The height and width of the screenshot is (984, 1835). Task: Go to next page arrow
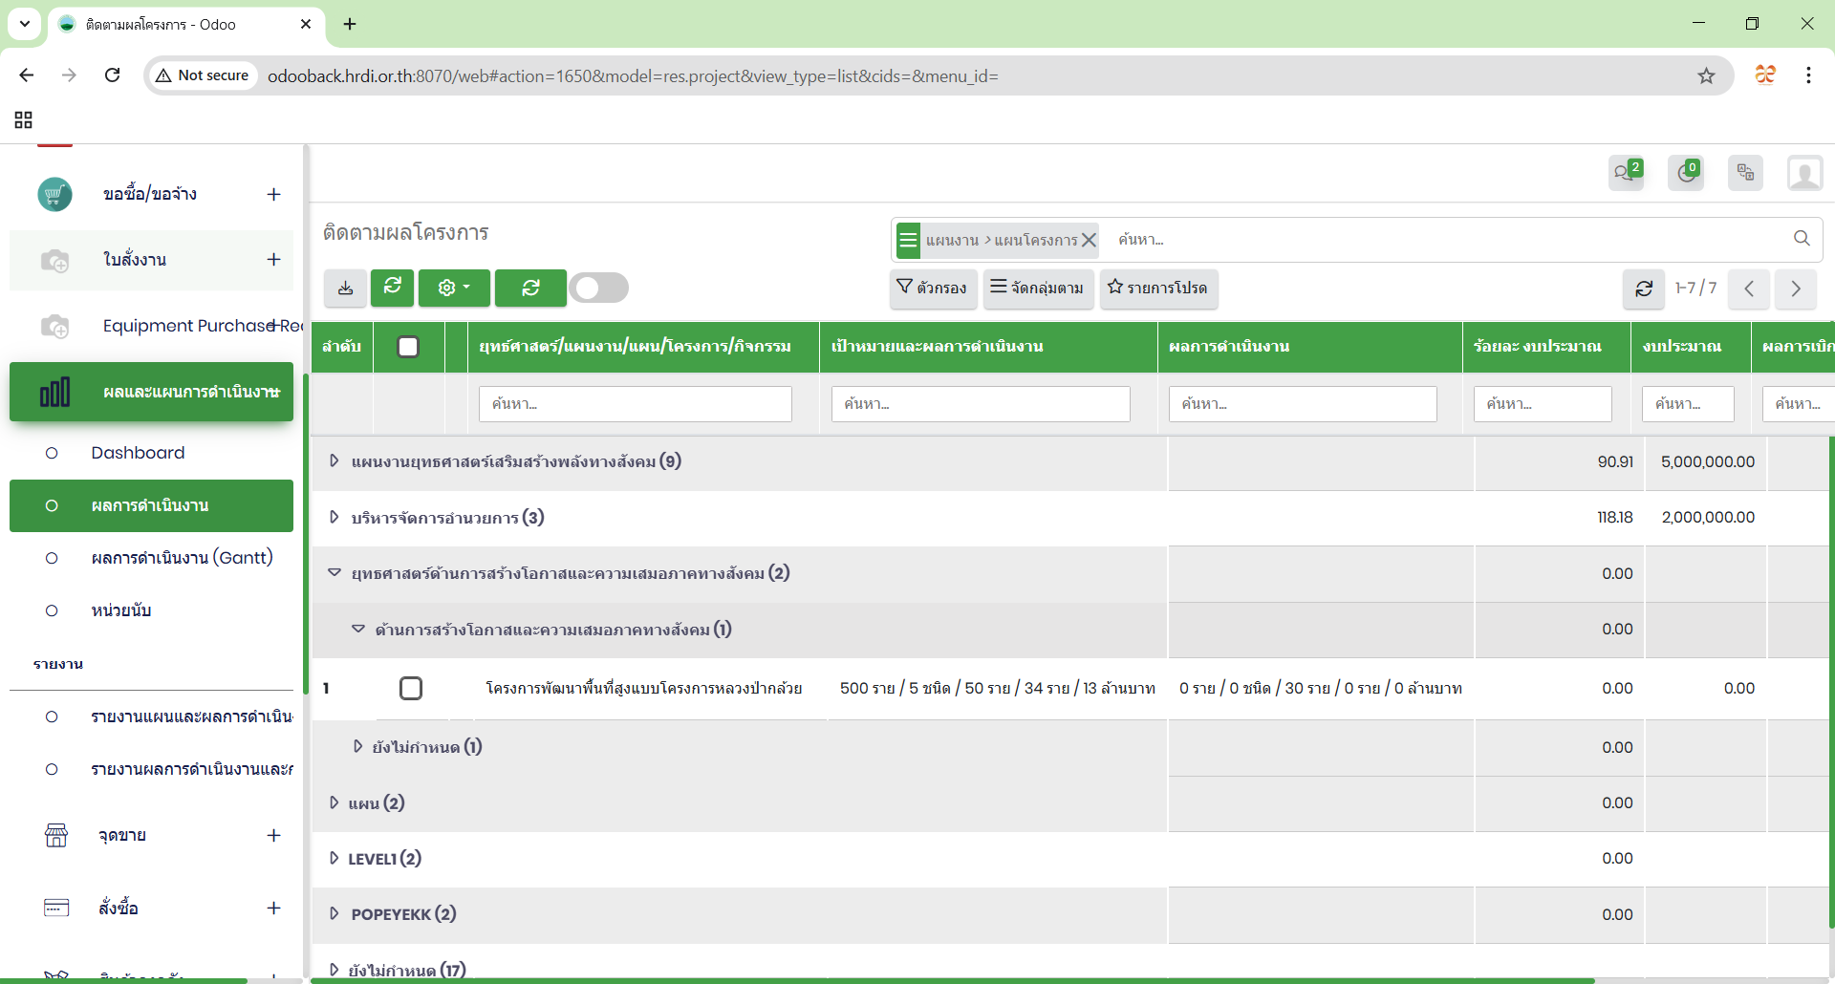(x=1795, y=289)
